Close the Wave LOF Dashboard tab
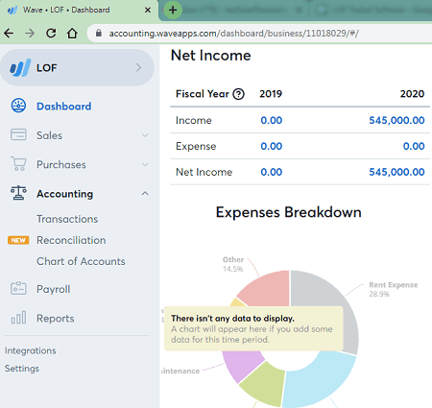This screenshot has height=408, width=432. tap(148, 10)
